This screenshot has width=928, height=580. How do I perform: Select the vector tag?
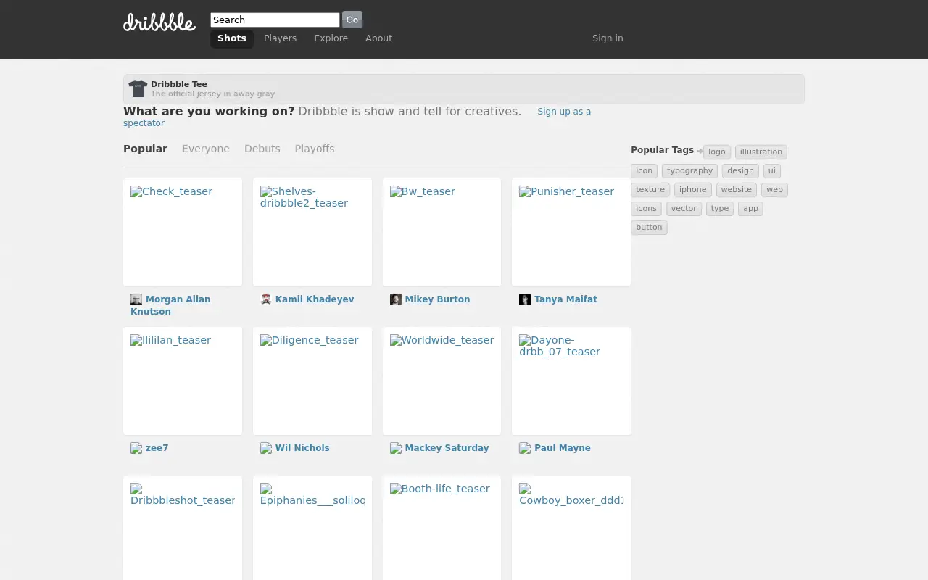[684, 208]
